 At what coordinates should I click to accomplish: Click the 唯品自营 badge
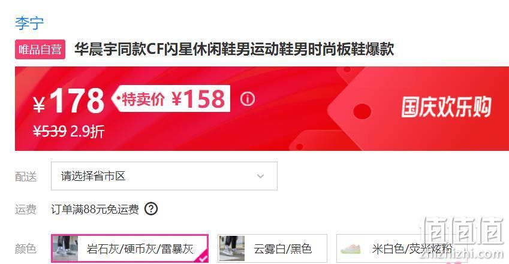(x=40, y=49)
